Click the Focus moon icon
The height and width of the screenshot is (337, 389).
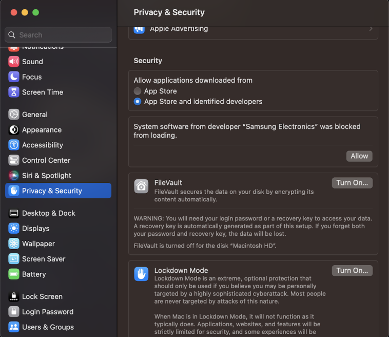click(x=14, y=77)
